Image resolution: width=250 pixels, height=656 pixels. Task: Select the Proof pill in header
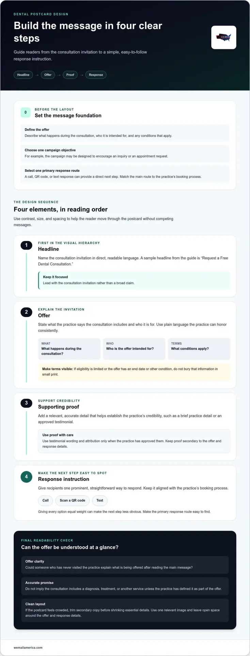70,75
